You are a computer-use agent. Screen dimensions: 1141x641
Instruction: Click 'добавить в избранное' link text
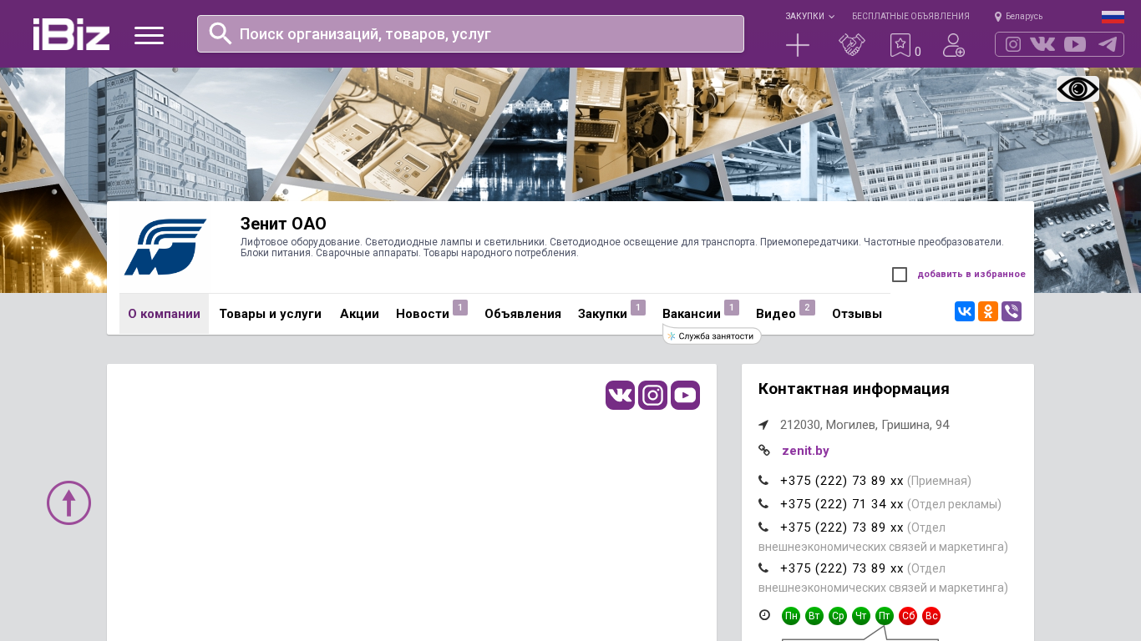(971, 274)
